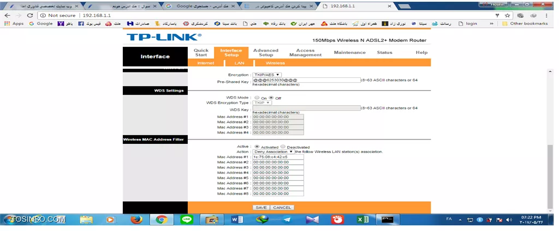Open the login bookmark
Viewport: 559px width, 231px height.
(467, 23)
